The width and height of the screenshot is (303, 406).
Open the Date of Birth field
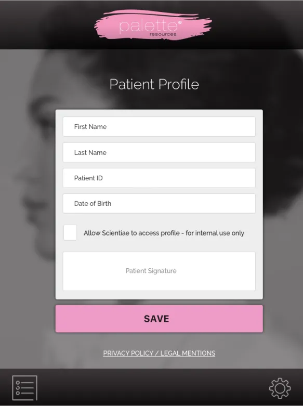[159, 203]
